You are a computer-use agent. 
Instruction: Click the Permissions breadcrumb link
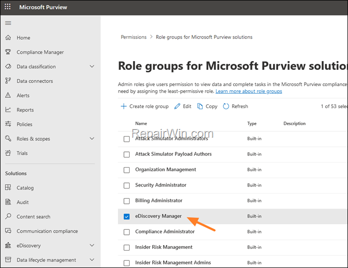(134, 37)
